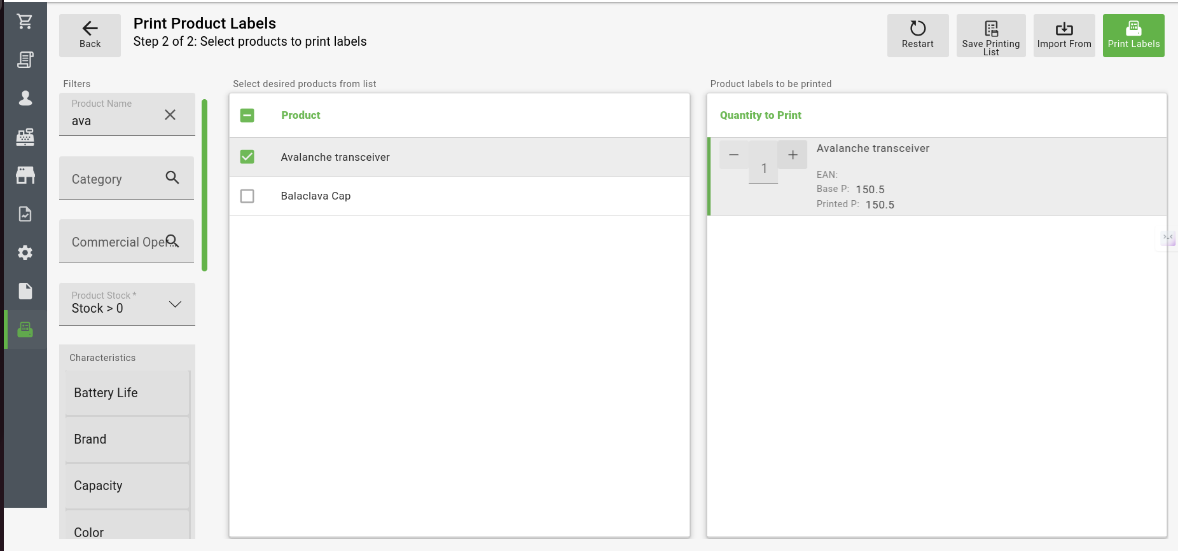Screen dimensions: 1178x551
Task: Expand the Product Stock dropdown
Action: coord(175,304)
